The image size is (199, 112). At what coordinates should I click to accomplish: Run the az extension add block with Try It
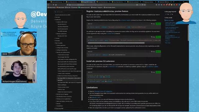click(x=158, y=72)
